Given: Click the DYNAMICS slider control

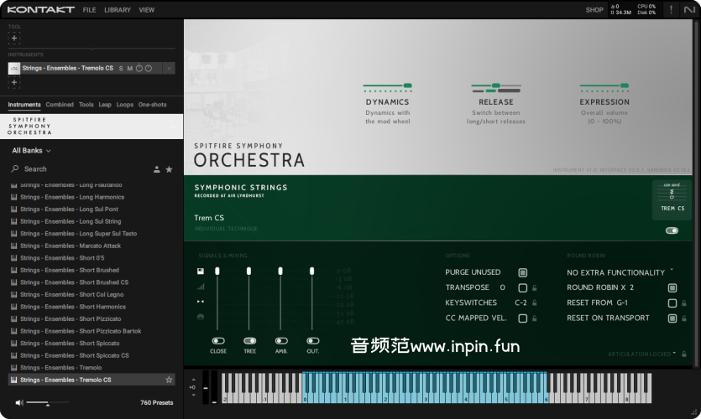Looking at the screenshot, I should pyautogui.click(x=387, y=86).
